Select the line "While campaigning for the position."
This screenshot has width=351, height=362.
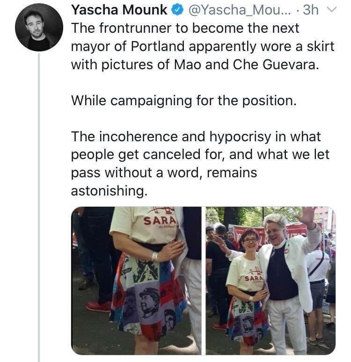[x=183, y=101]
